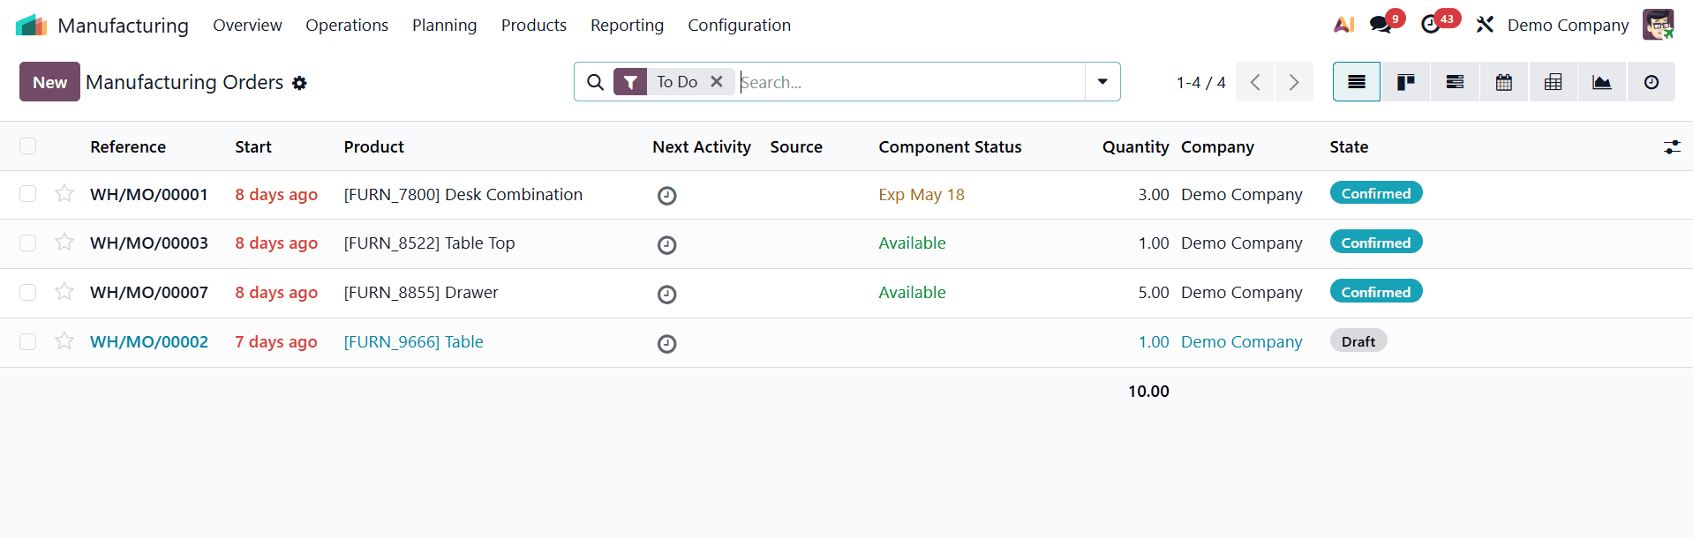Image resolution: width=1693 pixels, height=538 pixels.
Task: Star WH/MO/00002 as favorite
Action: coord(64,340)
